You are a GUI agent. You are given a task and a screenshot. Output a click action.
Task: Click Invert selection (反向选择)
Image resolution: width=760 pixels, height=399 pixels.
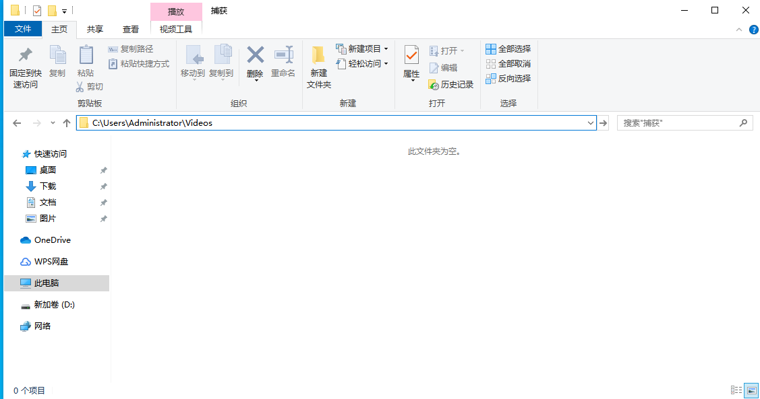coord(508,78)
